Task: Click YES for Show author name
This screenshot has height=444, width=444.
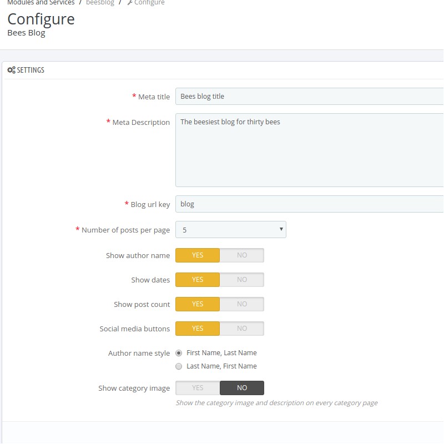Action: point(198,255)
